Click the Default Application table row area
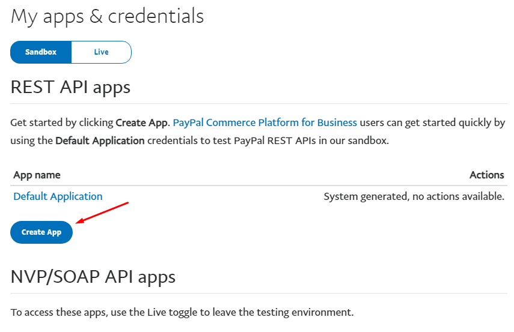 point(259,196)
